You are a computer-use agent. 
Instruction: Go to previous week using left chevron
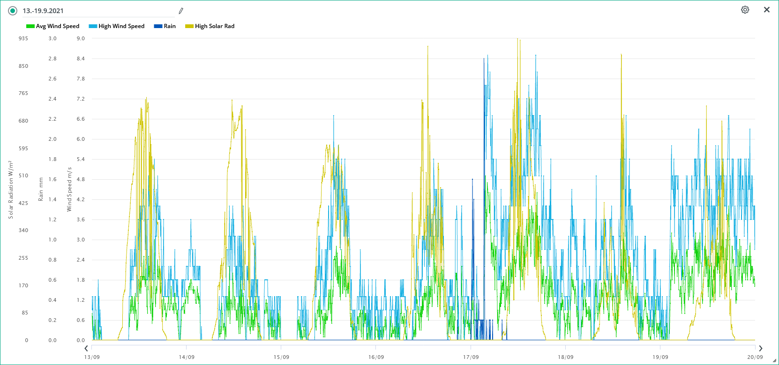coord(86,348)
